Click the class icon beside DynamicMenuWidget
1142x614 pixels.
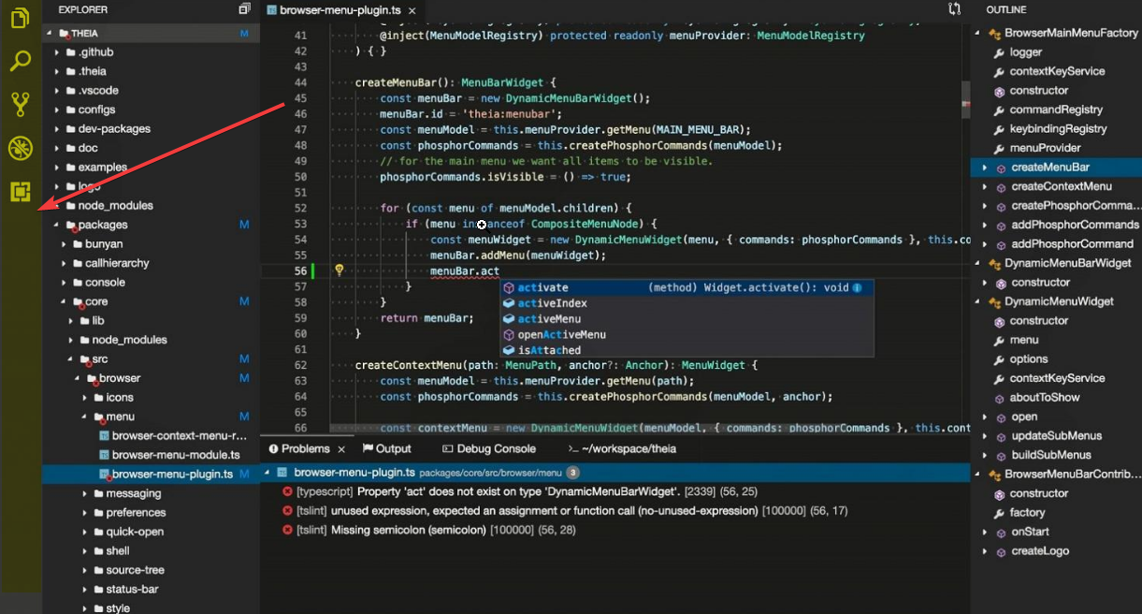pos(994,301)
